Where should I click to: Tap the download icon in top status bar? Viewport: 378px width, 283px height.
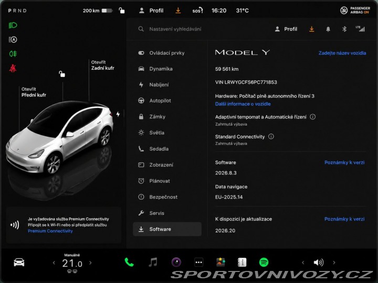pos(178,10)
